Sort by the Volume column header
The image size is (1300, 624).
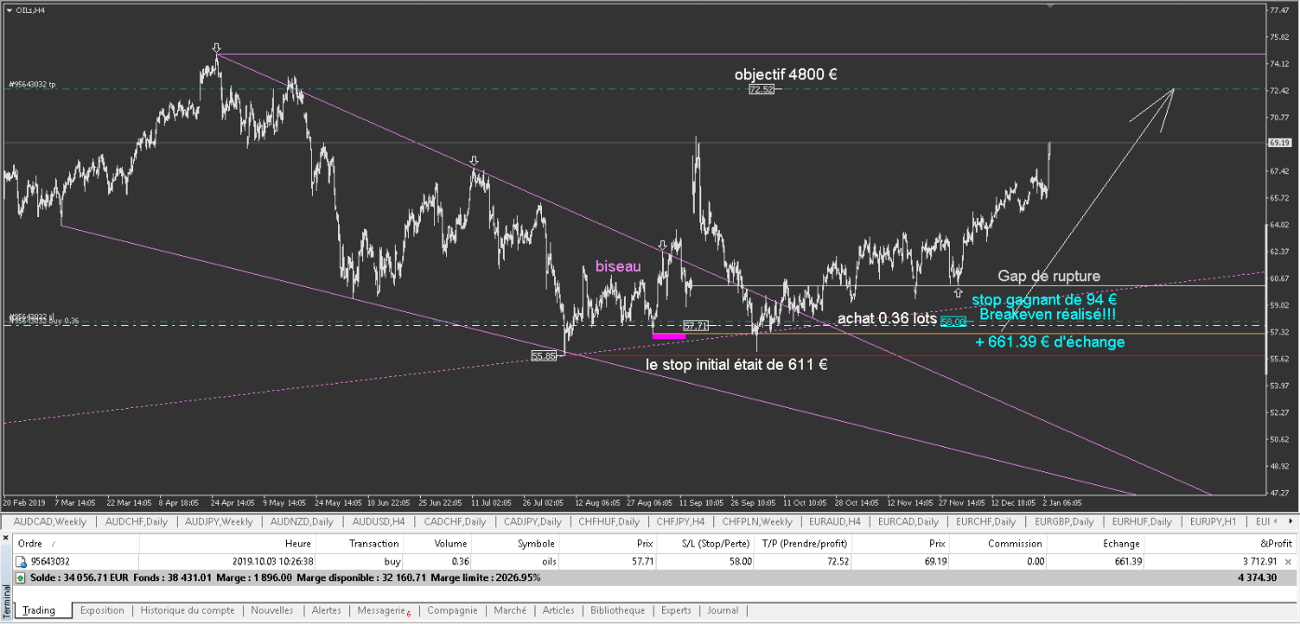438,543
